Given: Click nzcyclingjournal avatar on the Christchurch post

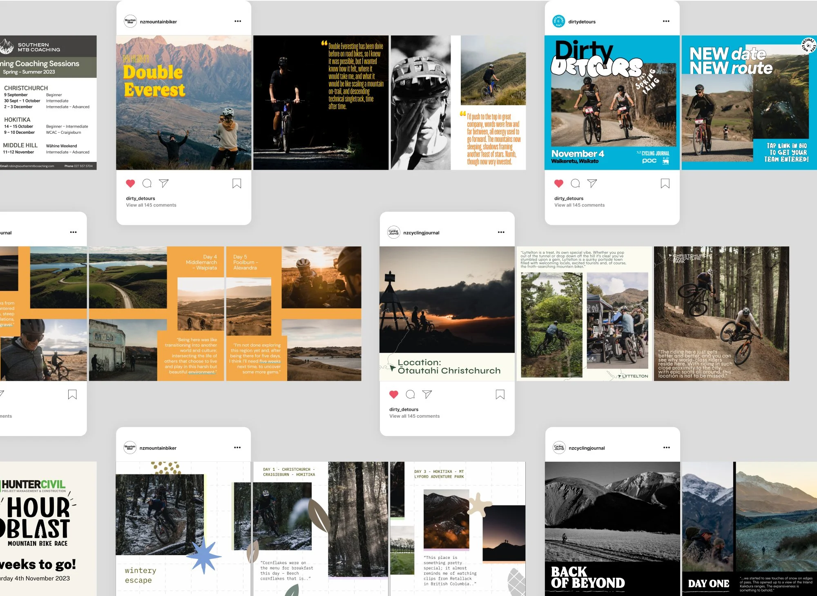Looking at the screenshot, I should coord(394,232).
